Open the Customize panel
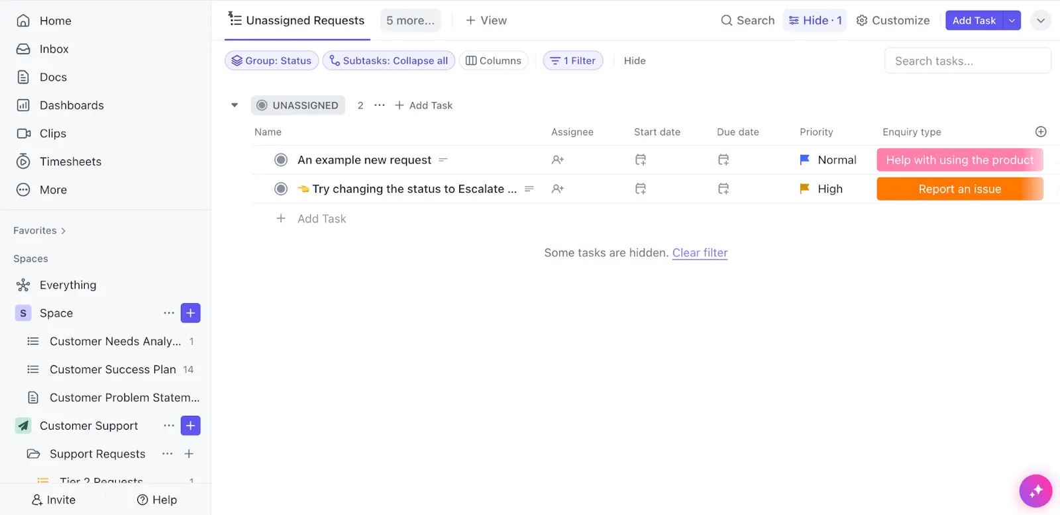This screenshot has width=1060, height=515. [892, 21]
